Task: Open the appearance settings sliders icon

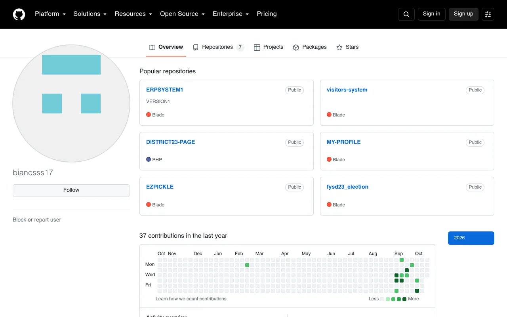Action: pos(488,14)
